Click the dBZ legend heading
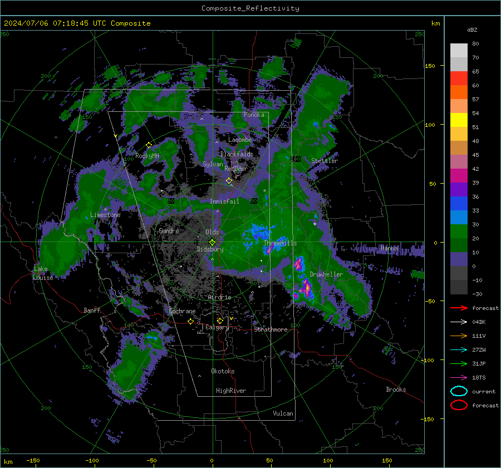The height and width of the screenshot is (468, 501). (472, 30)
